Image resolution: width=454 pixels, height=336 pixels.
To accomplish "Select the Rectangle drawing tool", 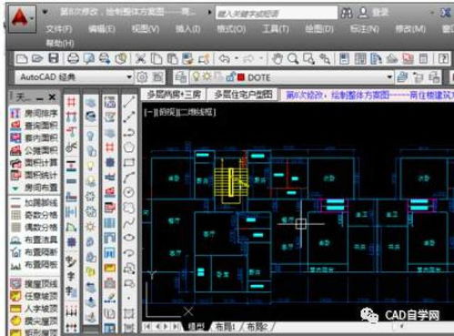I will pos(129,162).
